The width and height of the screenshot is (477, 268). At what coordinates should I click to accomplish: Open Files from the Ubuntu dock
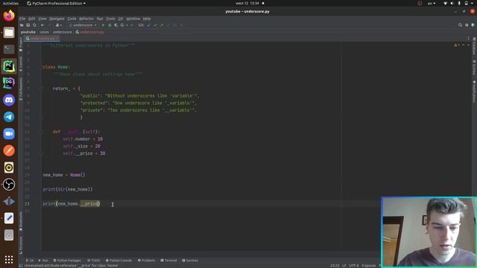pos(9,32)
